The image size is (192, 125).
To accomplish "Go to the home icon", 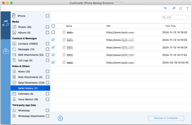I will click(180, 8).
